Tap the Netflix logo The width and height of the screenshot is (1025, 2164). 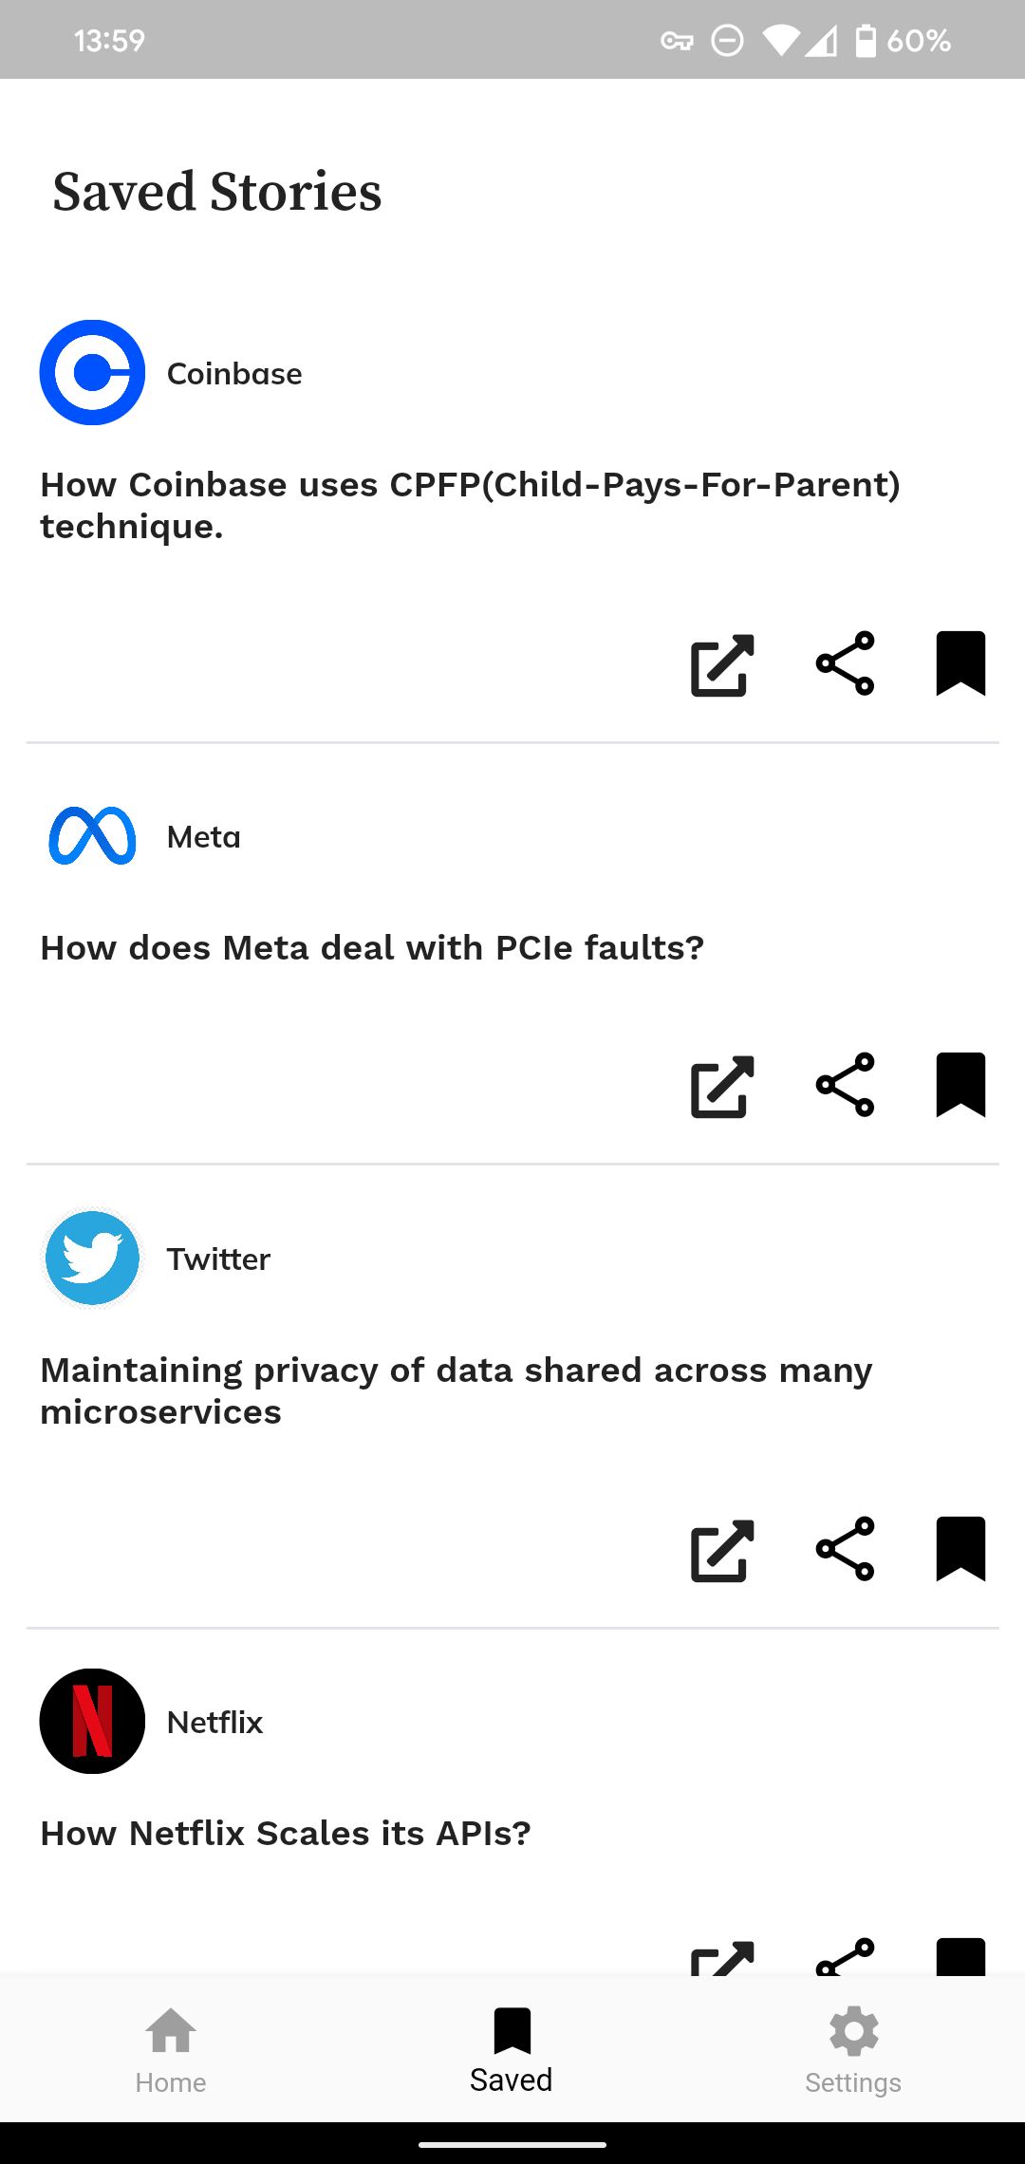click(91, 1721)
